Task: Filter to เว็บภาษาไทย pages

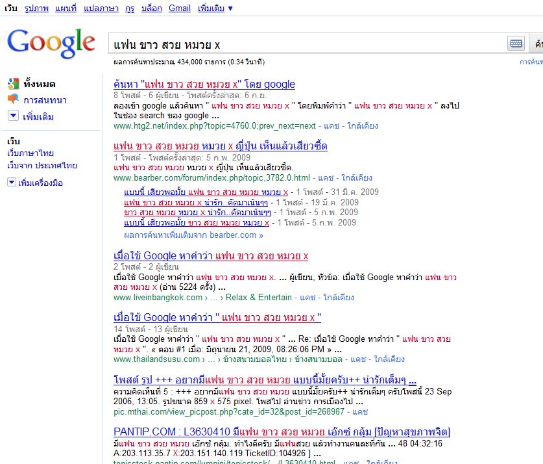Action: click(30, 153)
